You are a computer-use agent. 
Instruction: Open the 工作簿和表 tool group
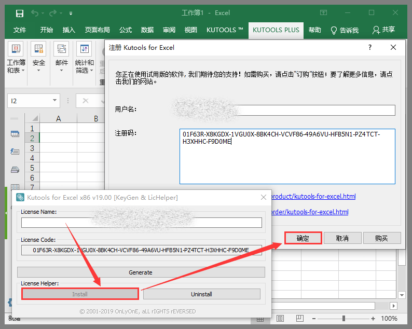[x=16, y=58]
